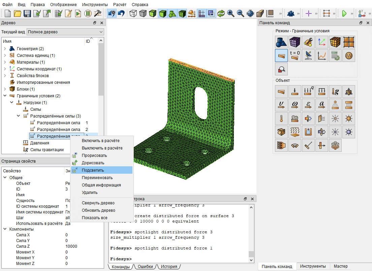Open the Текущий вид dropdown
Screen dimensions: 372x271
65,32
